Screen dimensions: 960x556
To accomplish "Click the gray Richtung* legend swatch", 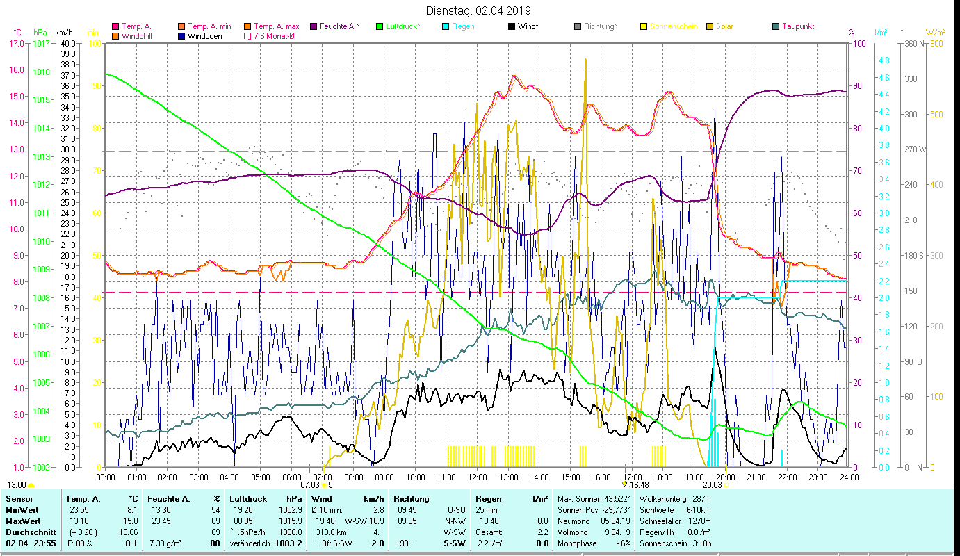I will [x=577, y=27].
